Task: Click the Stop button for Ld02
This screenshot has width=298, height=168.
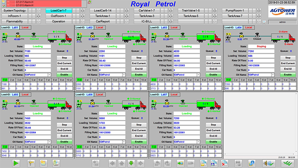Action: 139,58
